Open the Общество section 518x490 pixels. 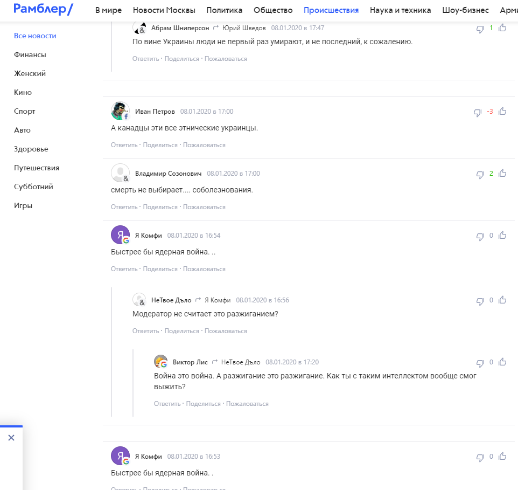point(273,10)
